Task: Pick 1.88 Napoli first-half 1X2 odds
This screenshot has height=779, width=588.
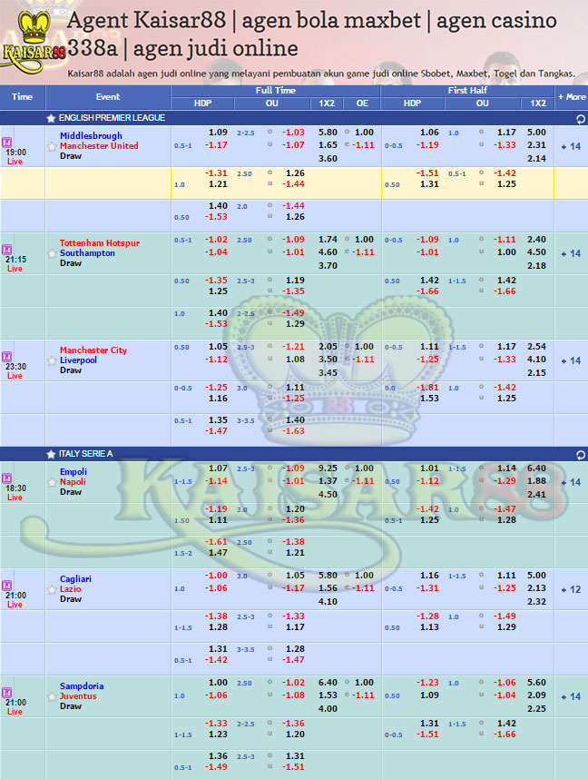Action: pyautogui.click(x=537, y=481)
